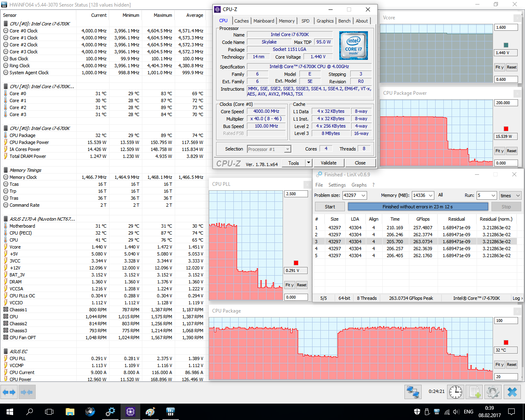Switch to the LinX gear taskbar icon
This screenshot has width=525, height=420.
tap(110, 412)
